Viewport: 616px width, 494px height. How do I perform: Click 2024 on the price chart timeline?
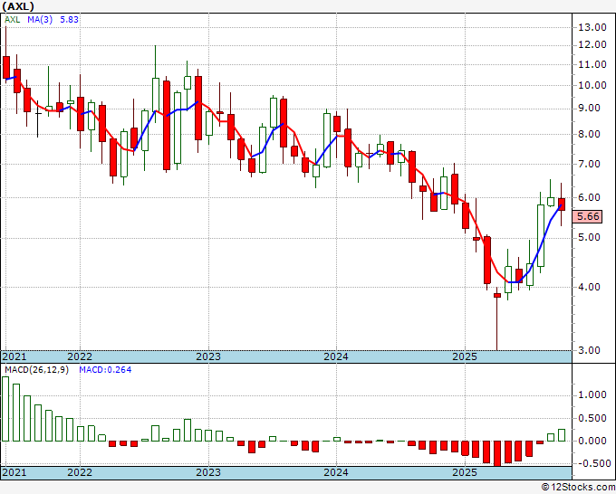pos(336,356)
